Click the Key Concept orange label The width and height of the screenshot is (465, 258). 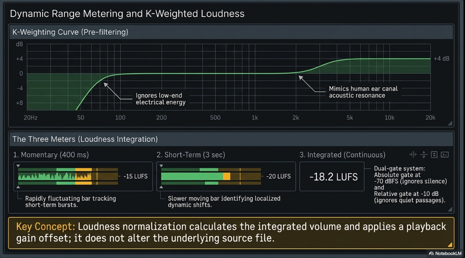(45, 227)
